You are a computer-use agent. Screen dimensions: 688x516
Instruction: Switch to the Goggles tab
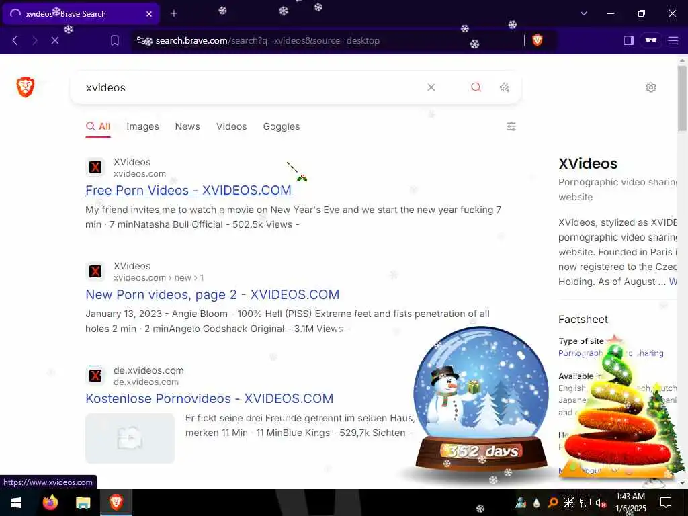pos(282,127)
